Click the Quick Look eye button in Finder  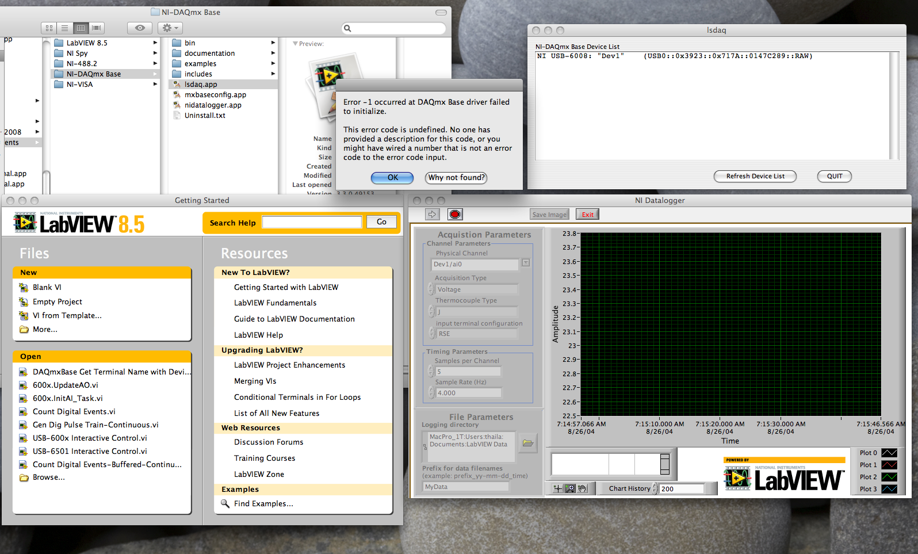point(140,28)
